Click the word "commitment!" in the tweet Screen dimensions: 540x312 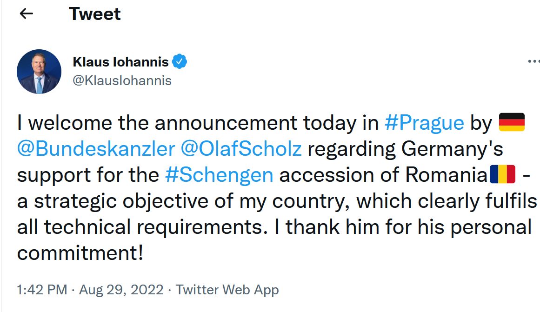point(80,253)
